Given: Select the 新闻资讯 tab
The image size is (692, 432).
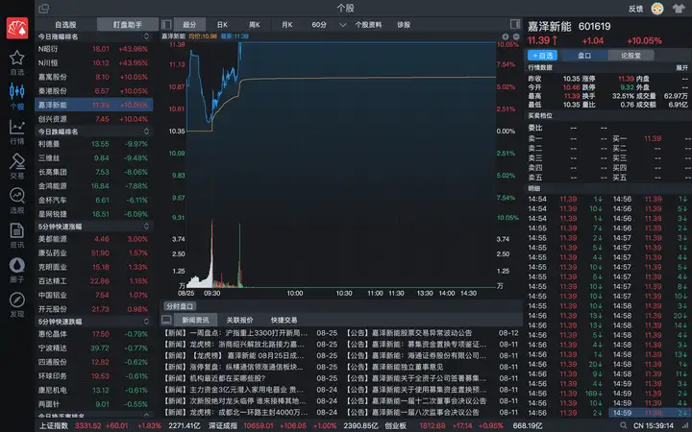Looking at the screenshot, I should point(195,320).
